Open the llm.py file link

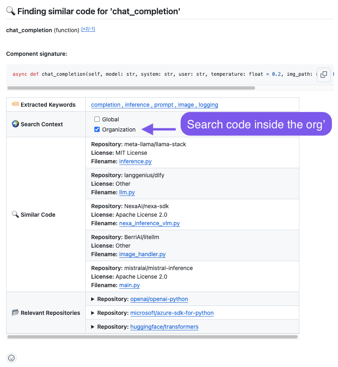[127, 192]
